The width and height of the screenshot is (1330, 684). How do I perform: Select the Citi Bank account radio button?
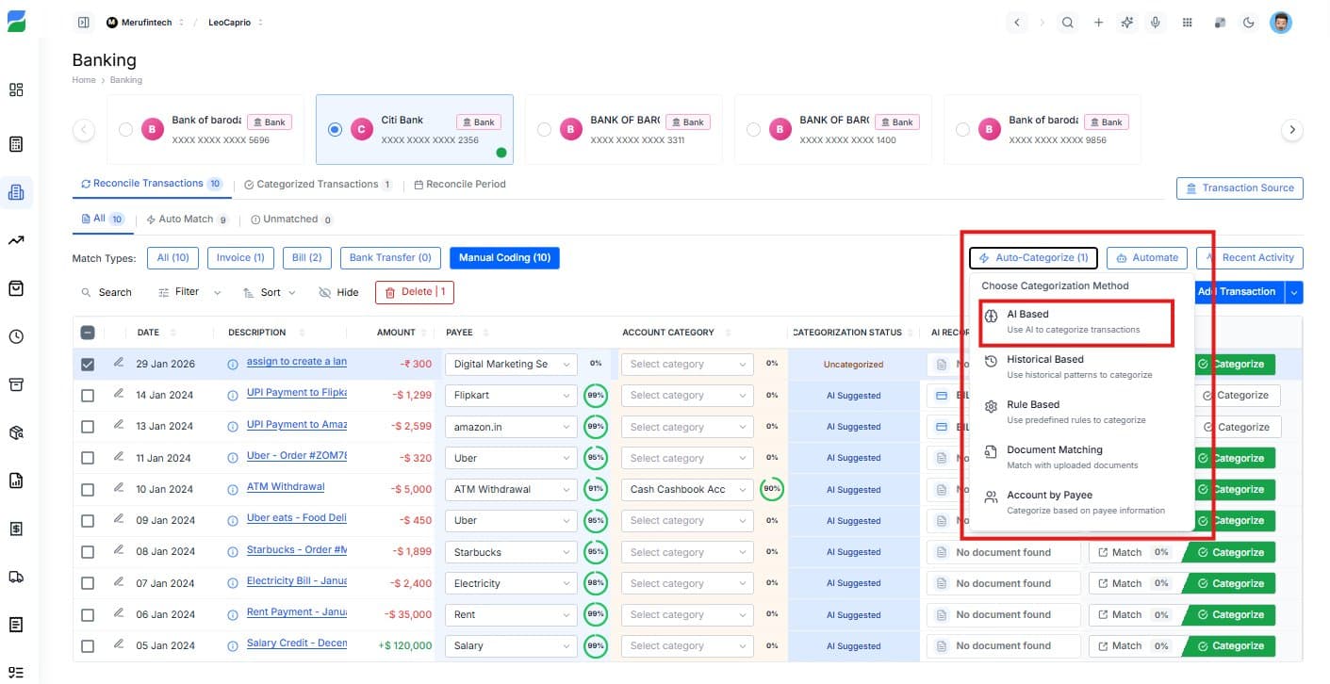pos(335,129)
